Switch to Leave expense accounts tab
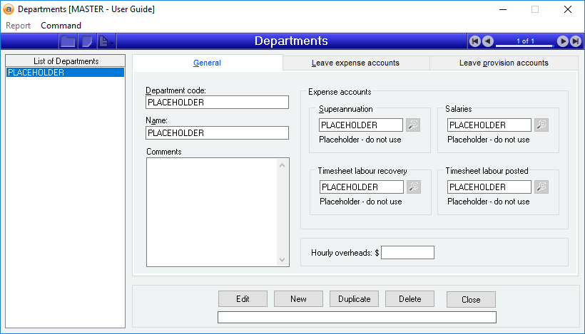The height and width of the screenshot is (334, 585). coord(355,63)
